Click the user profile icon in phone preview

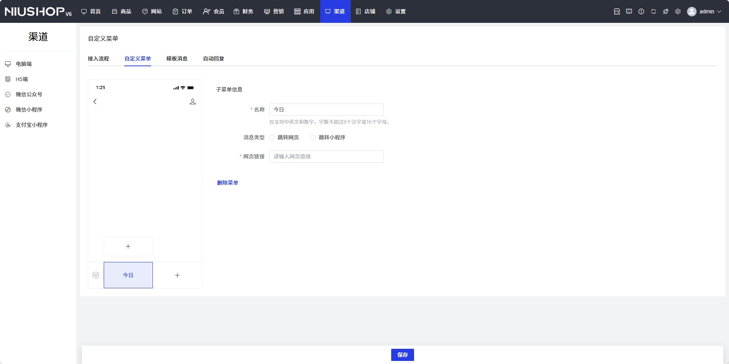(193, 102)
